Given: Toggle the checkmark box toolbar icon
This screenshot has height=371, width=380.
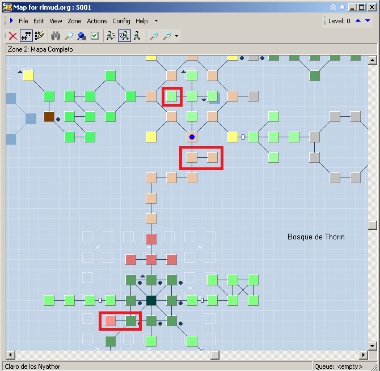Looking at the screenshot, I should coord(95,36).
